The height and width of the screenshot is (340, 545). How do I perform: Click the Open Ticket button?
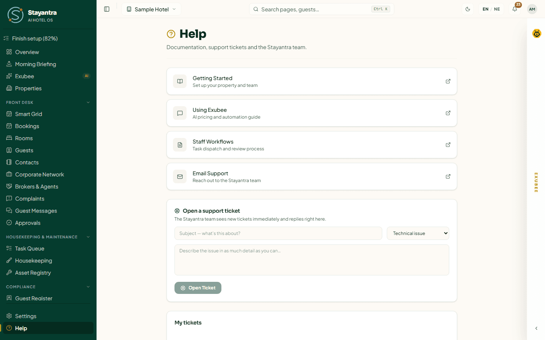point(198,288)
